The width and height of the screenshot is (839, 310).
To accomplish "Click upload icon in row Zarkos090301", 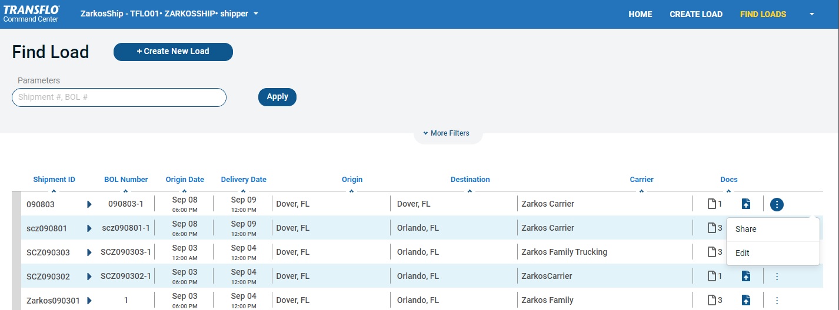I will click(x=746, y=301).
